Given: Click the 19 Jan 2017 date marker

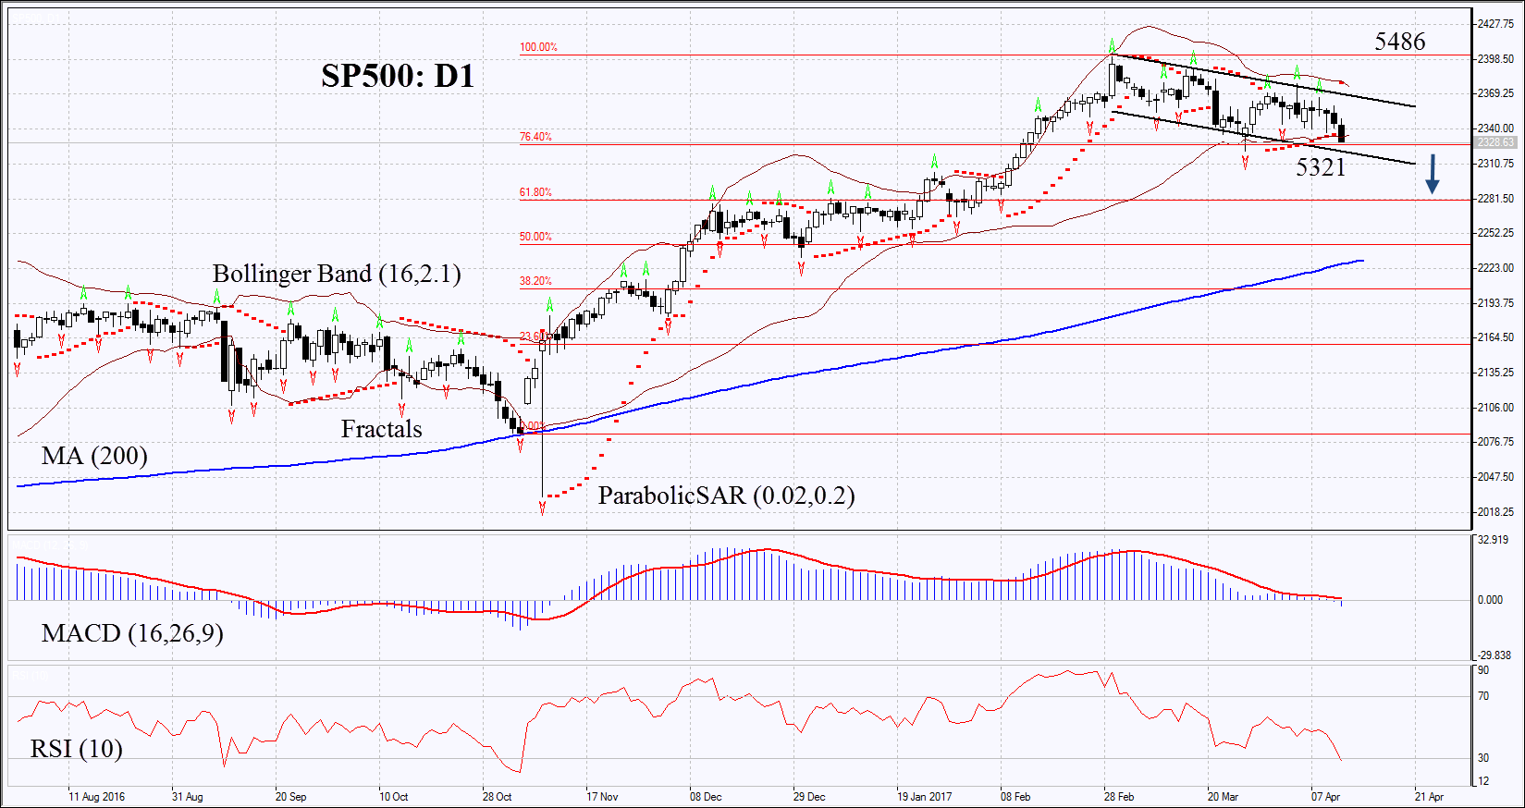Looking at the screenshot, I should click(924, 796).
